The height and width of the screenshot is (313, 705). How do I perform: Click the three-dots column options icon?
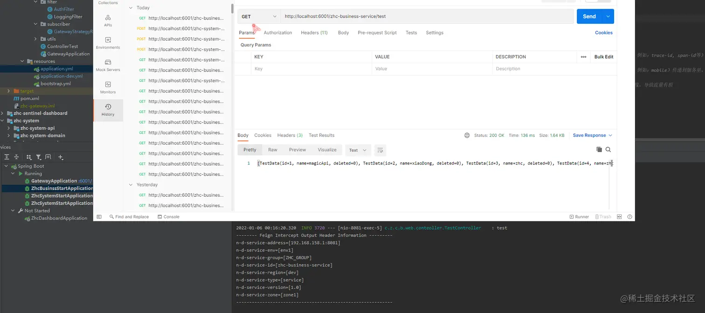pyautogui.click(x=583, y=57)
